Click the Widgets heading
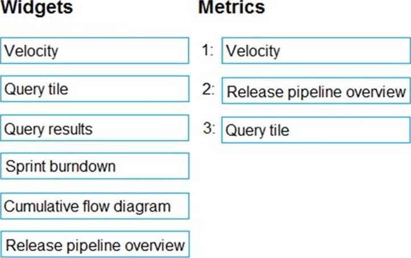 (x=37, y=8)
